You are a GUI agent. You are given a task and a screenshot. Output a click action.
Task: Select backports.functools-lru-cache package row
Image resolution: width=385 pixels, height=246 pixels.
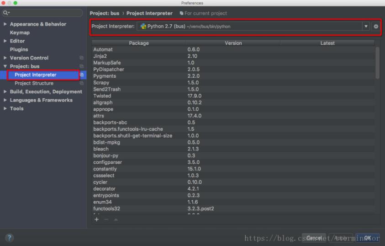click(233, 129)
